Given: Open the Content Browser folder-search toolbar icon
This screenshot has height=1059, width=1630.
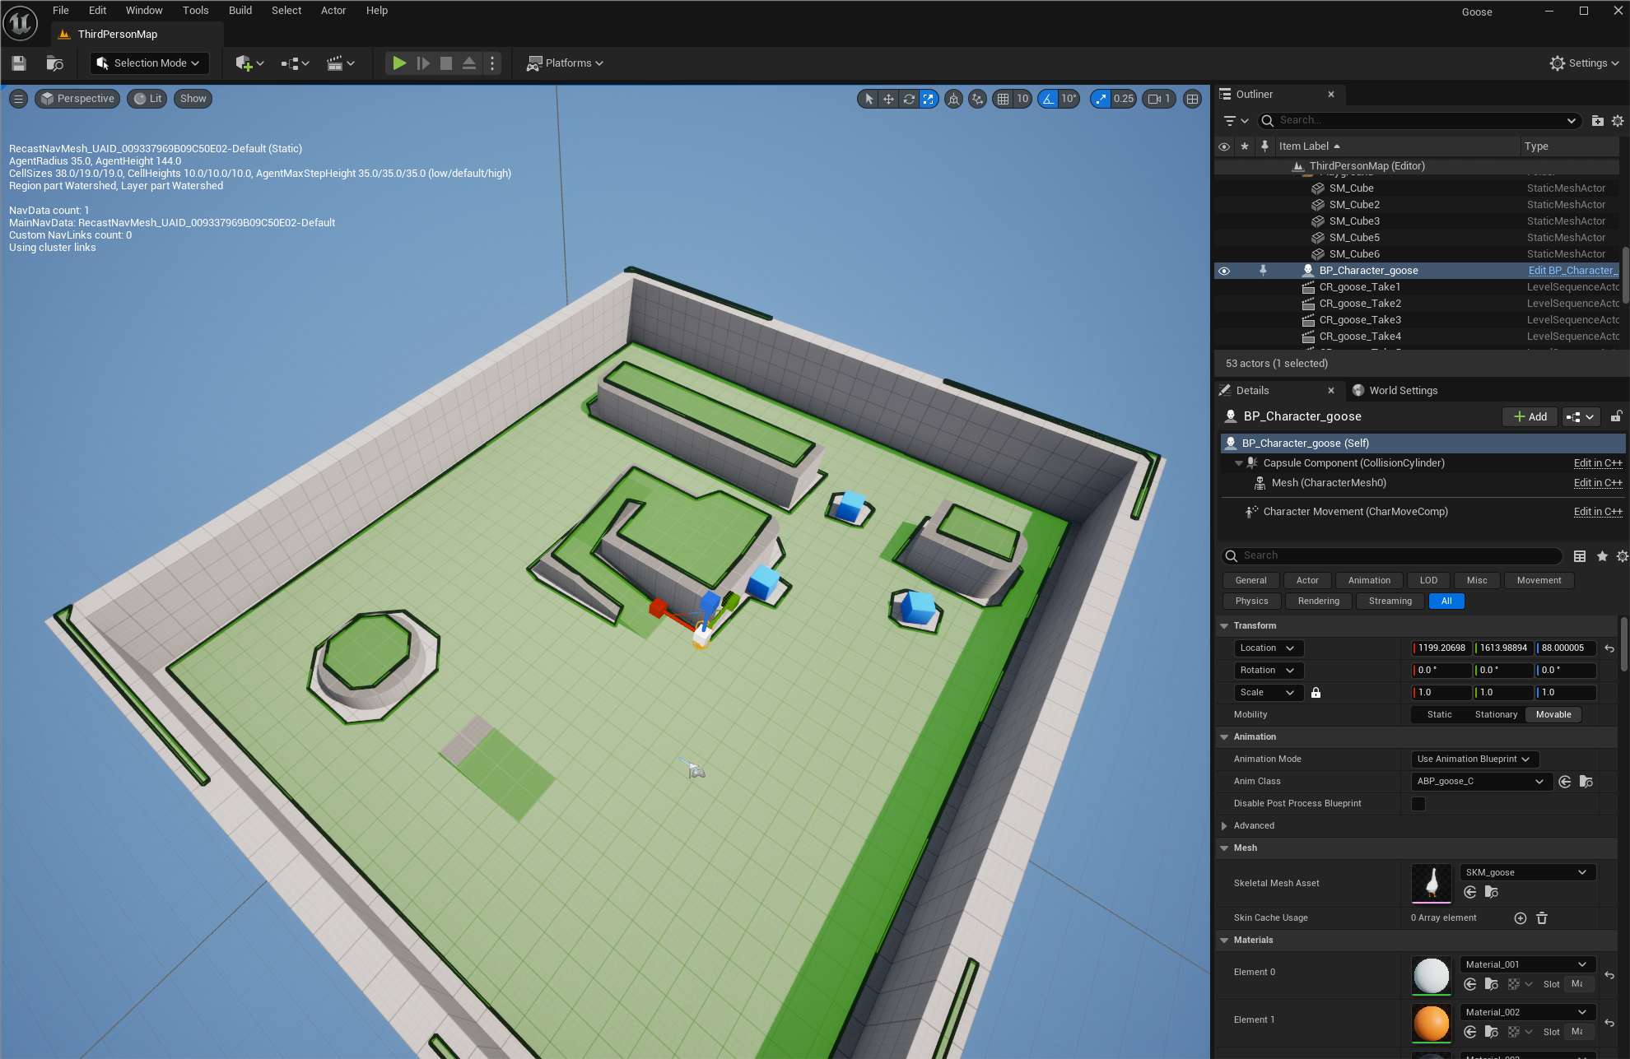Looking at the screenshot, I should (55, 63).
